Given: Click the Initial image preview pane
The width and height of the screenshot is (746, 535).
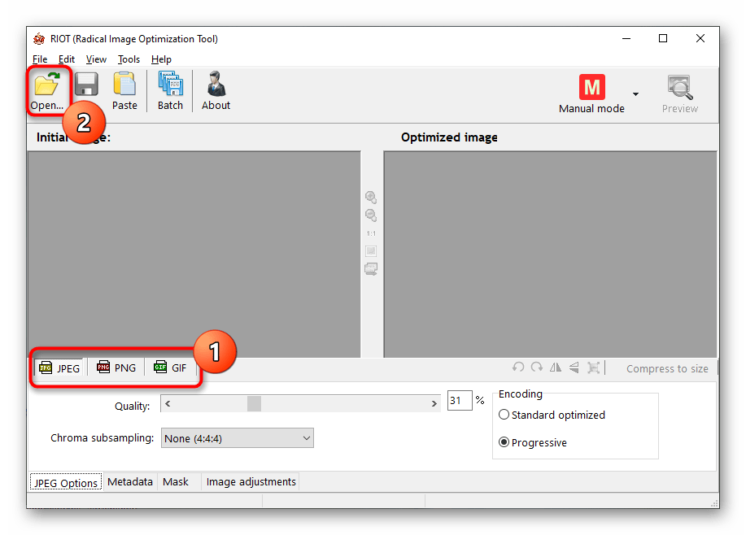Looking at the screenshot, I should click(x=194, y=254).
